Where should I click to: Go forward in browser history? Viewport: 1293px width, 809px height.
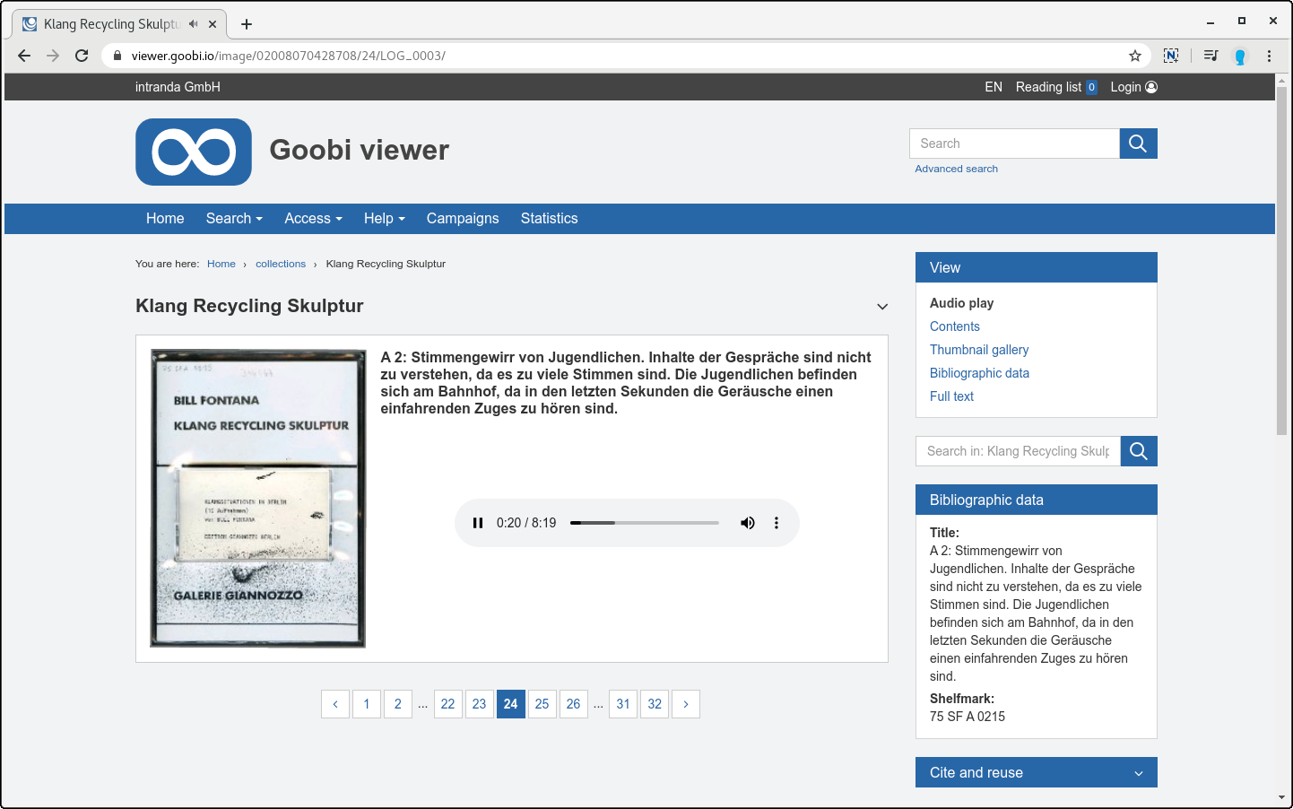[53, 56]
